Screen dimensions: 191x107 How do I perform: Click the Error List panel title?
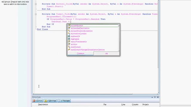[36, 97]
